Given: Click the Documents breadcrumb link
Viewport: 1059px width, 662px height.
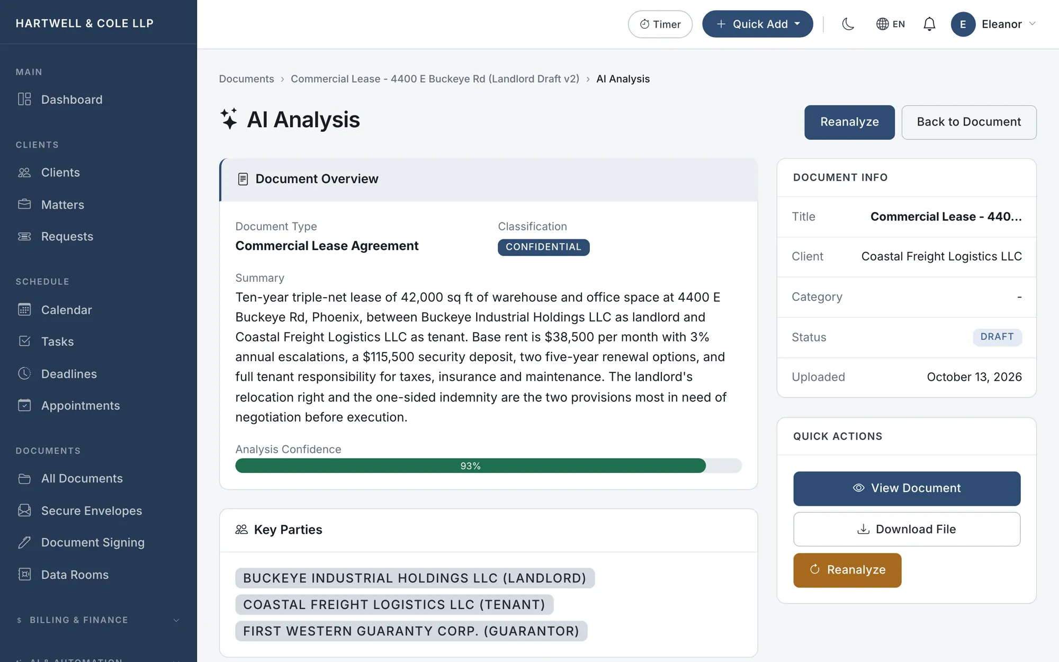Looking at the screenshot, I should [247, 79].
